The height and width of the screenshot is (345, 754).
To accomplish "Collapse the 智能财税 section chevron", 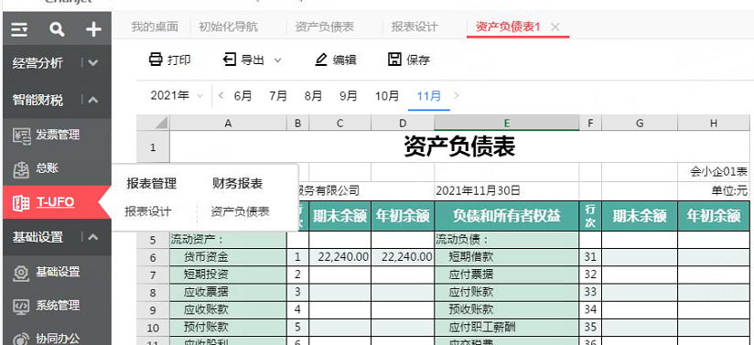I will [x=93, y=100].
